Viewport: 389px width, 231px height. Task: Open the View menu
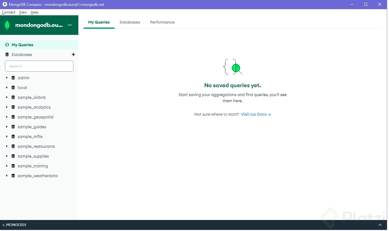(x=23, y=12)
